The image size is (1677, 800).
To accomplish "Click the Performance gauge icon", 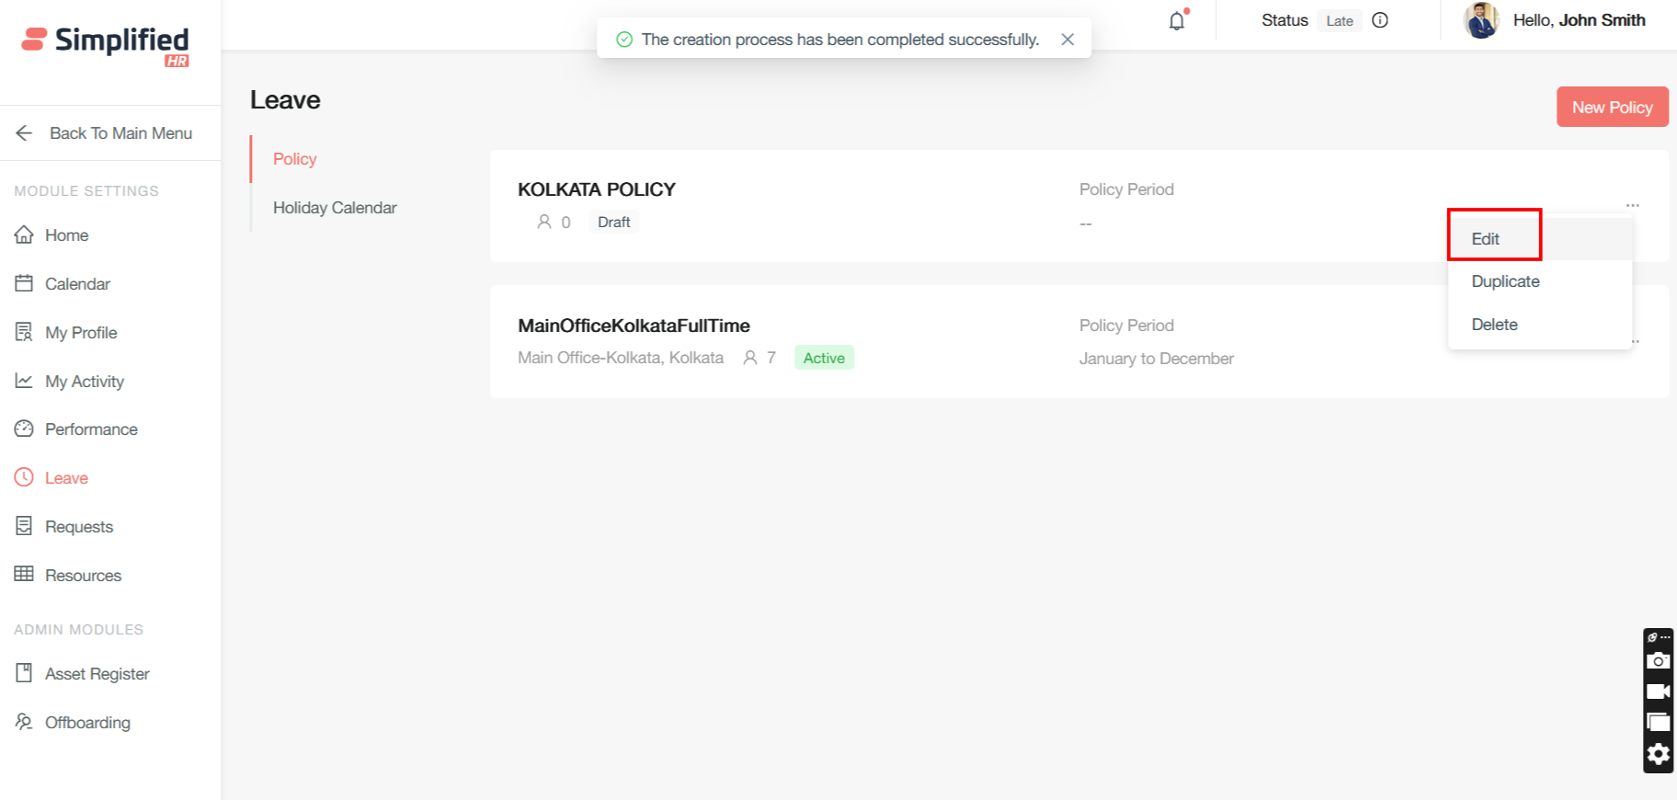I will [24, 429].
